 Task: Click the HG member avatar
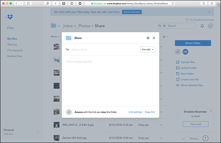(x=185, y=52)
